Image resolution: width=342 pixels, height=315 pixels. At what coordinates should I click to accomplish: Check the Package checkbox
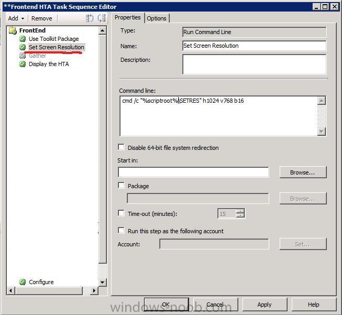pyautogui.click(x=121, y=186)
